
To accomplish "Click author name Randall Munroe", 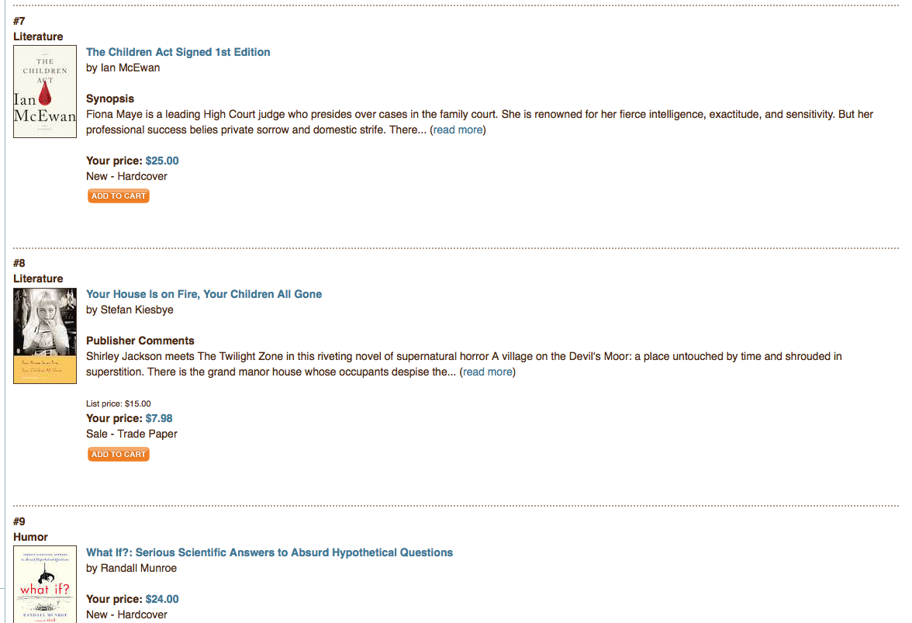I will (139, 568).
